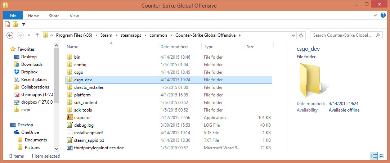Select the csgo.exe application icon
Screen dimensions: 390x163
pyautogui.click(x=70, y=118)
